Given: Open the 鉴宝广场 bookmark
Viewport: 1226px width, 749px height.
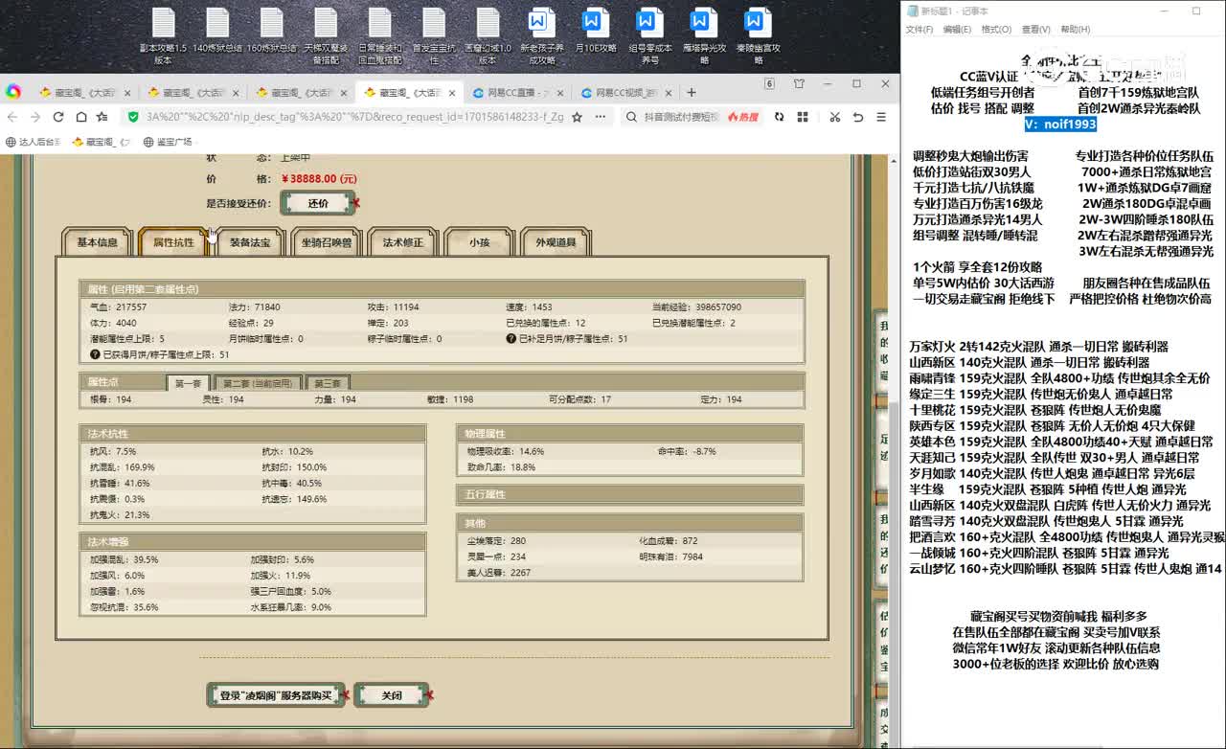Looking at the screenshot, I should coord(168,142).
